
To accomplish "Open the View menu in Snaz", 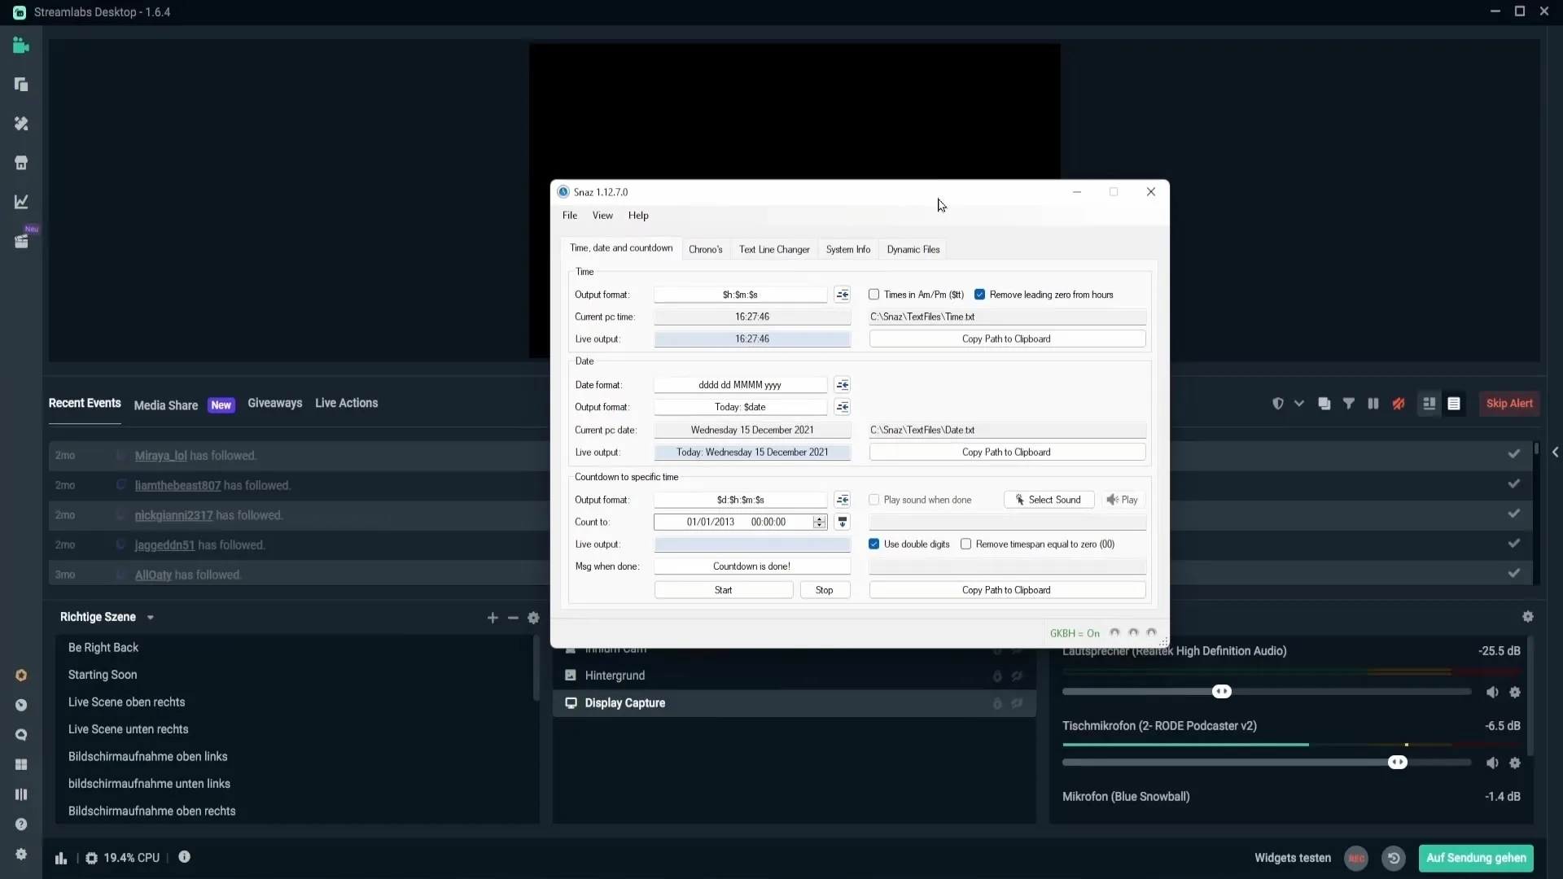I will [x=602, y=216].
